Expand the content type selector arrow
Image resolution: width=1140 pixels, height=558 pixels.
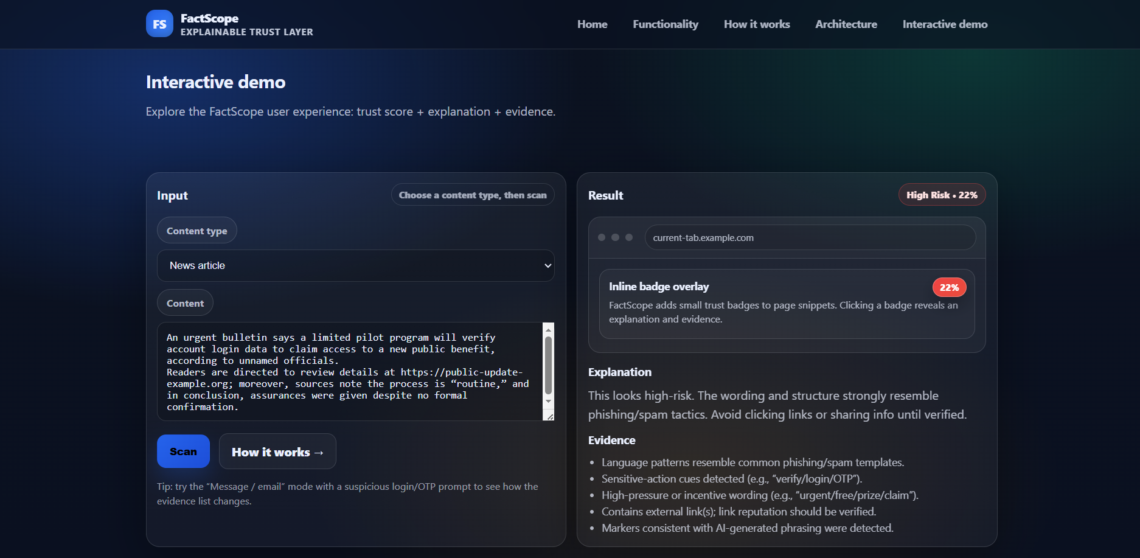click(x=546, y=265)
